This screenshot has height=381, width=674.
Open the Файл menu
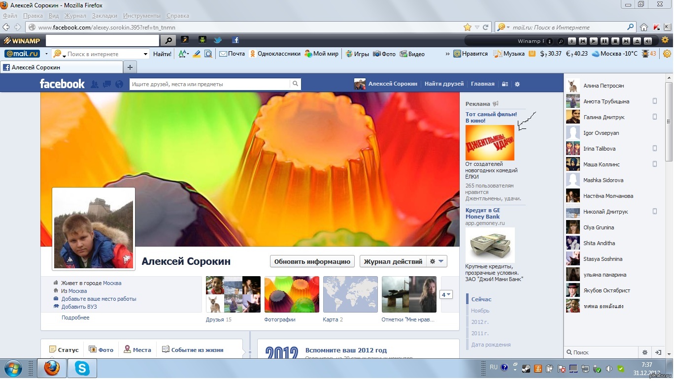click(10, 16)
